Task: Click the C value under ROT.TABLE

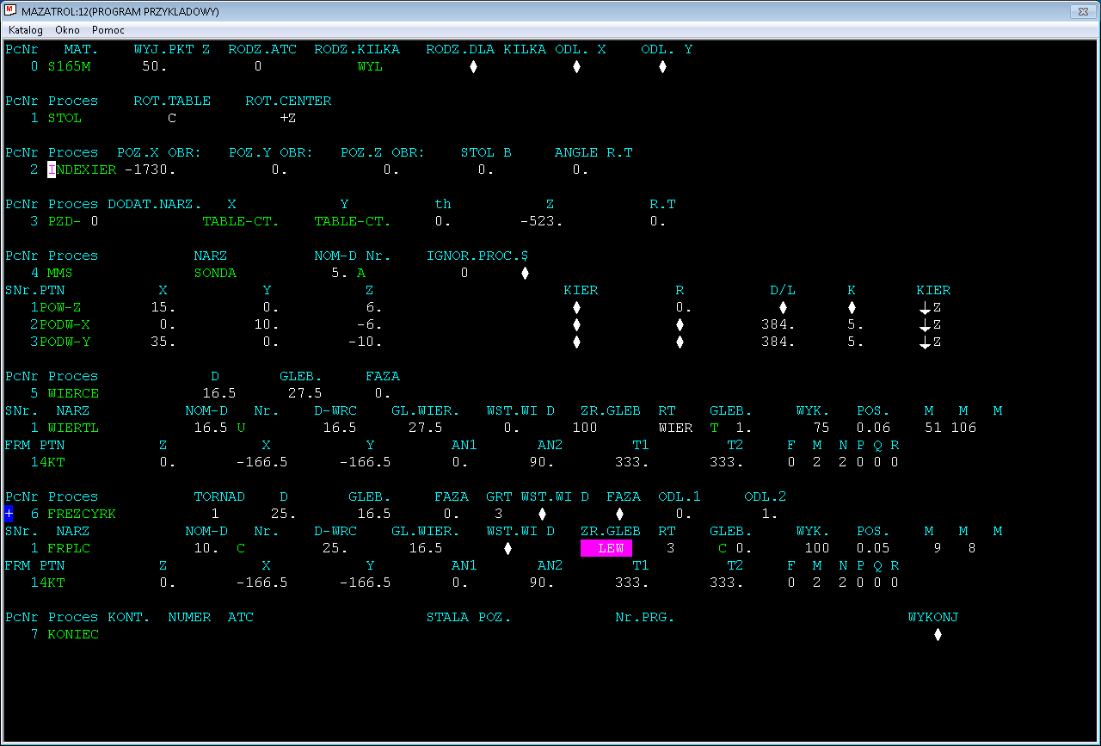Action: coord(172,118)
